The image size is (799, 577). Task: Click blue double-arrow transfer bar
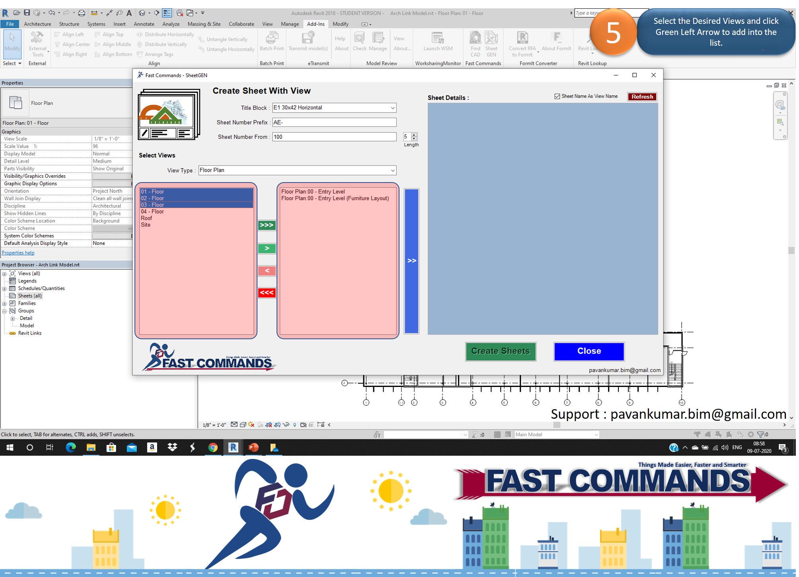[x=411, y=261]
